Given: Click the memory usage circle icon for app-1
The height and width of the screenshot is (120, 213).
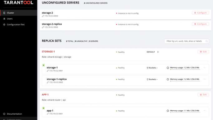Looking at the screenshot, I should click(x=168, y=111).
